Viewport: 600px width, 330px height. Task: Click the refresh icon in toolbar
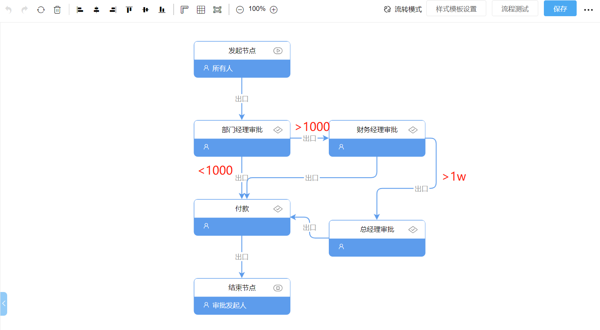[41, 10]
